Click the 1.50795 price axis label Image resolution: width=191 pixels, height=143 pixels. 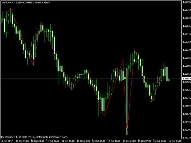187,2
